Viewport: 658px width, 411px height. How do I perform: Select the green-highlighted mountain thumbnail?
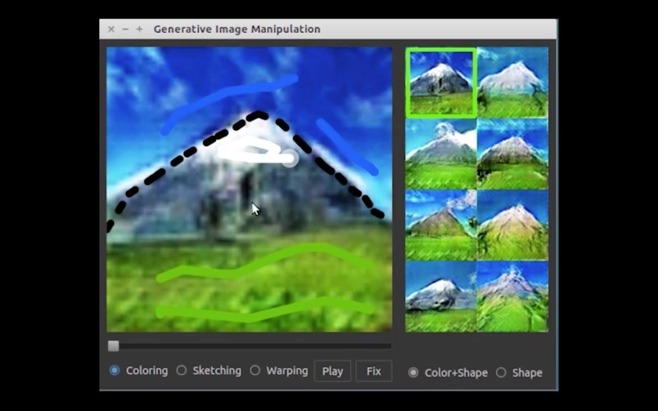click(441, 83)
